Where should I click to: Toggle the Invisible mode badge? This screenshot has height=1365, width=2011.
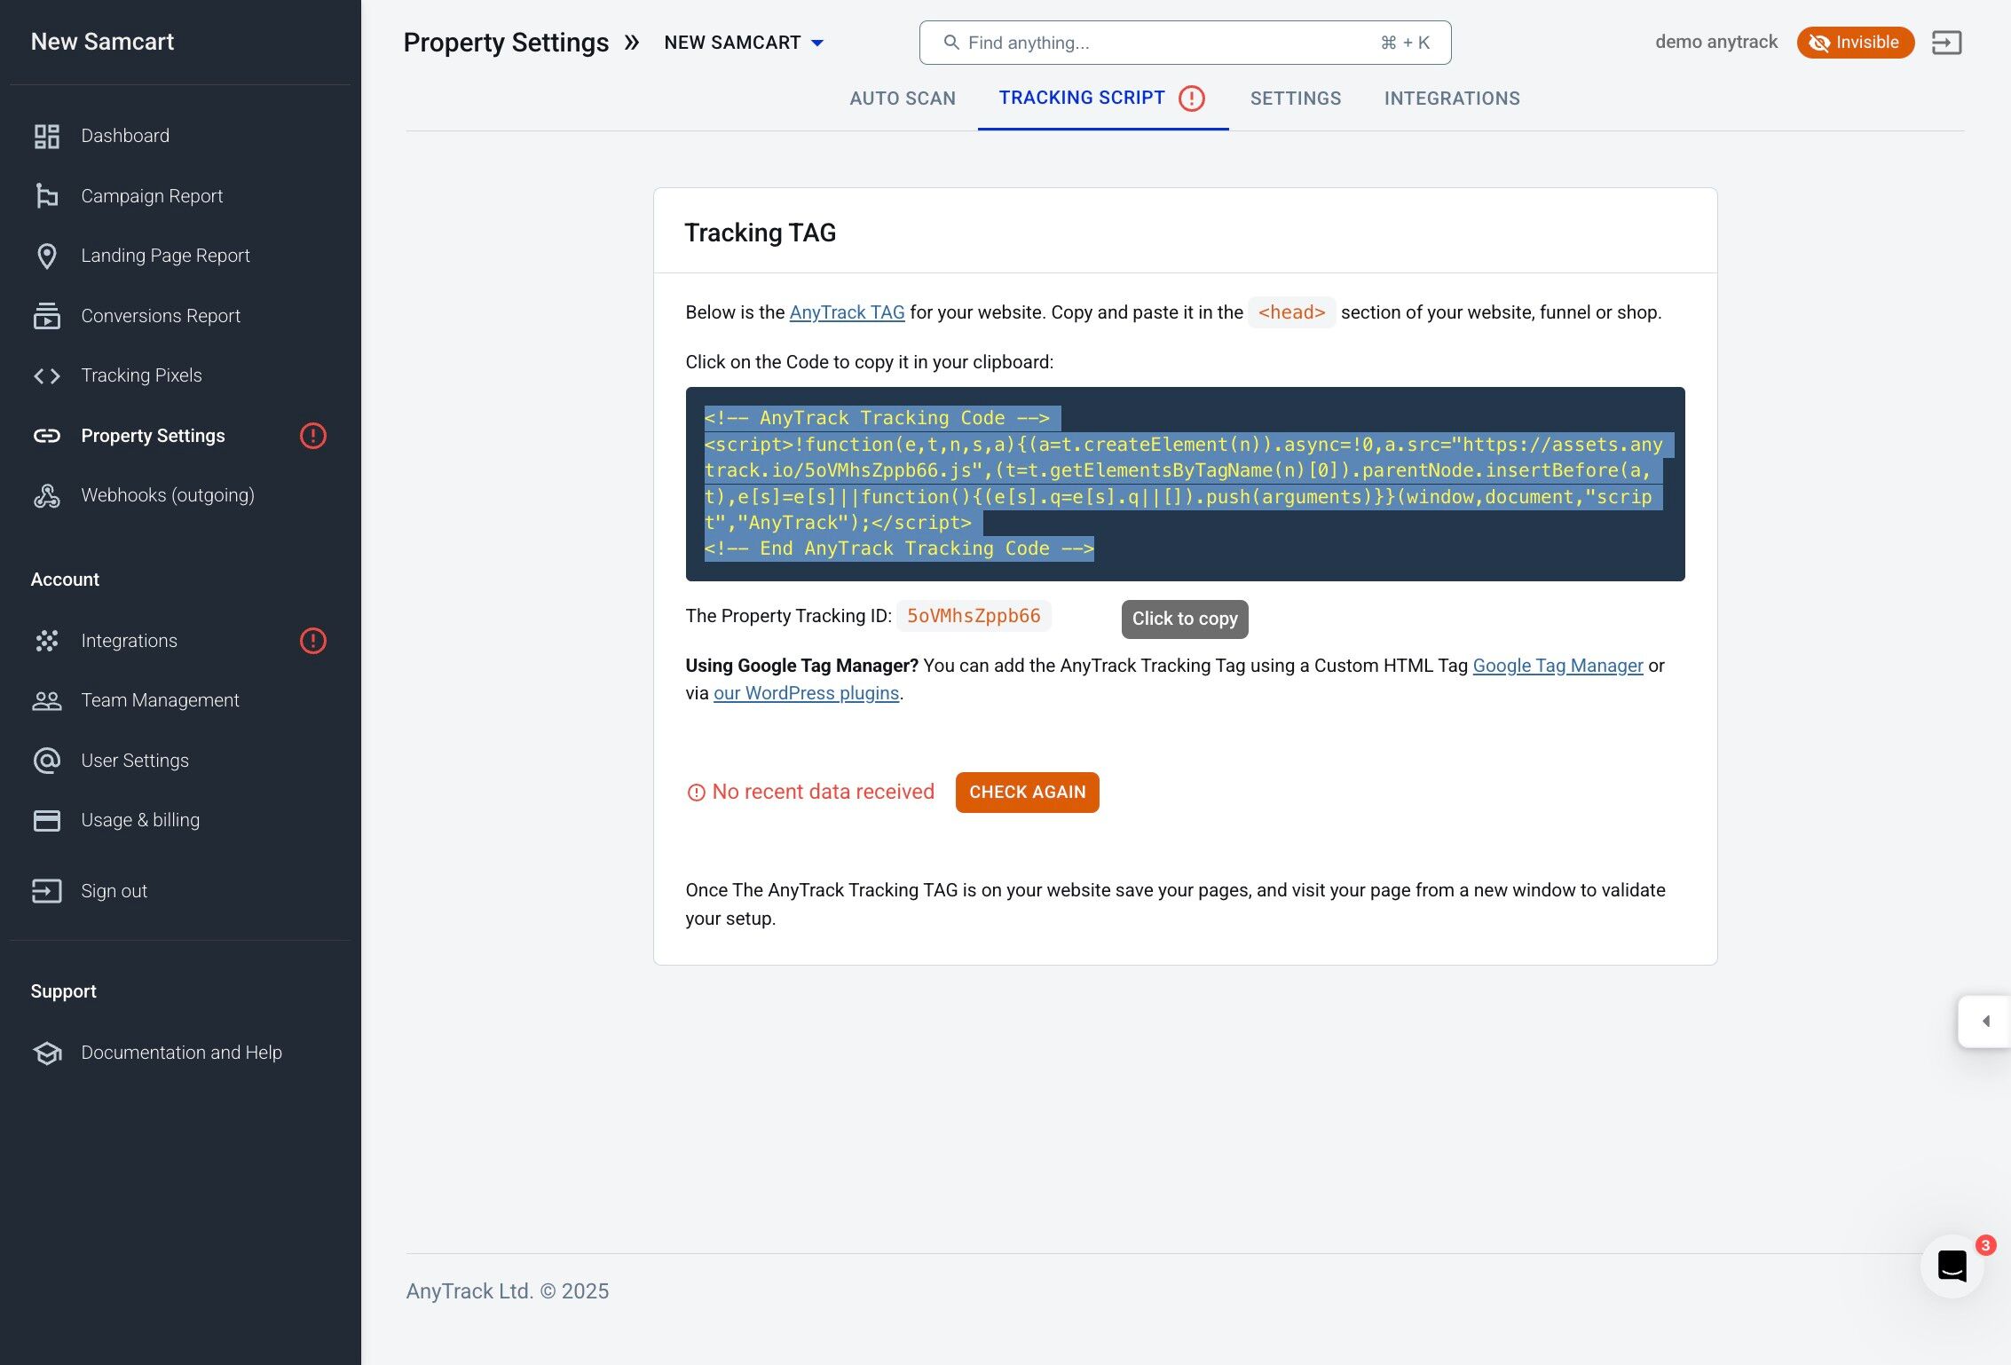click(x=1855, y=43)
